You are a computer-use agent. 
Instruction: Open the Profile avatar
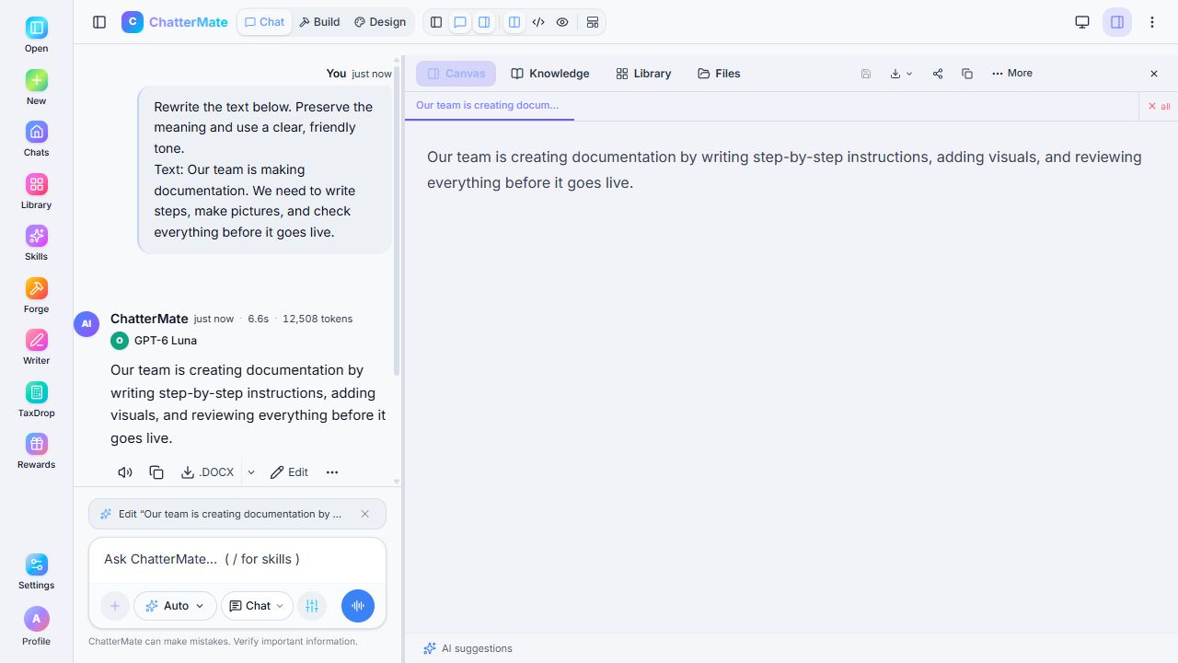[36, 625]
